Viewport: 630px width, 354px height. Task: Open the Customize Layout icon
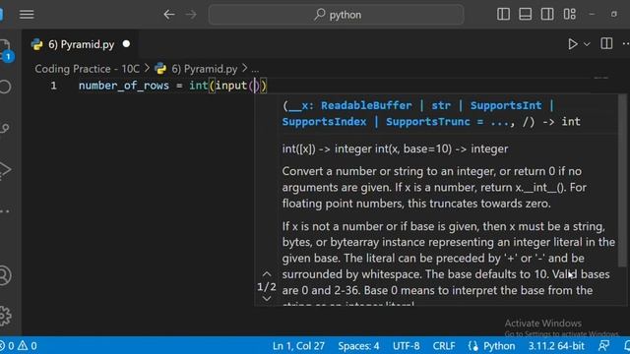[569, 14]
